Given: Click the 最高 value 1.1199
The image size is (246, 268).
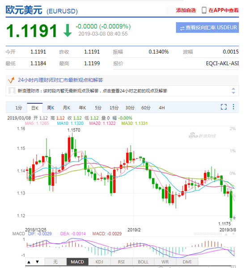Looking at the screenshot, I should tap(92, 63).
